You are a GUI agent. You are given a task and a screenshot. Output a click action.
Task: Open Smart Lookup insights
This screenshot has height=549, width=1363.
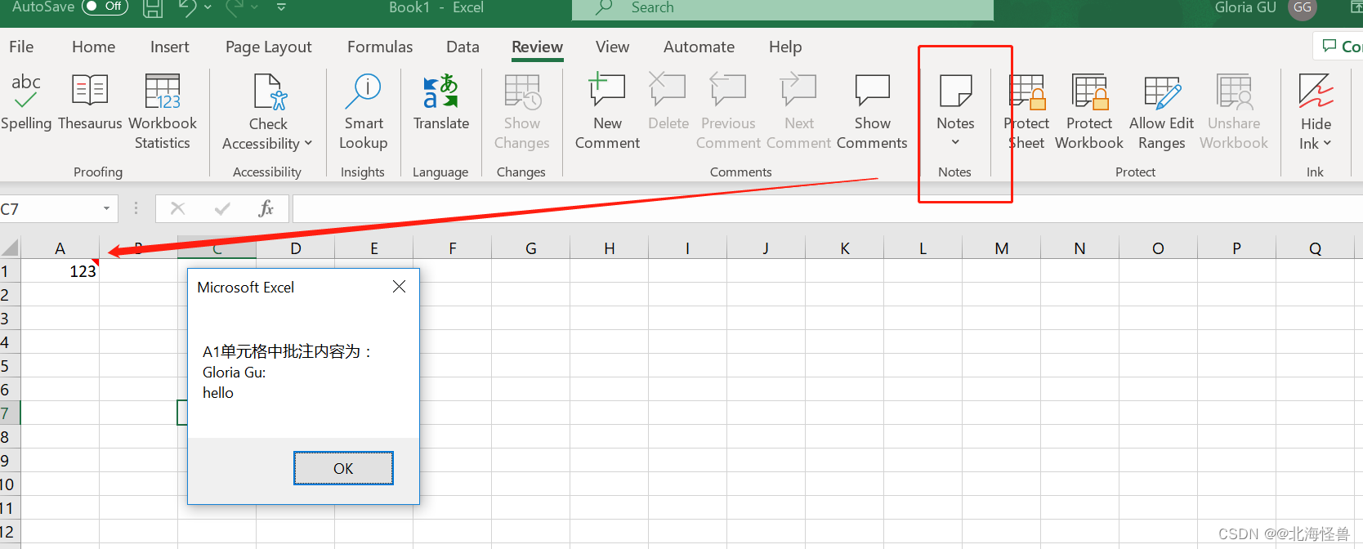[364, 112]
